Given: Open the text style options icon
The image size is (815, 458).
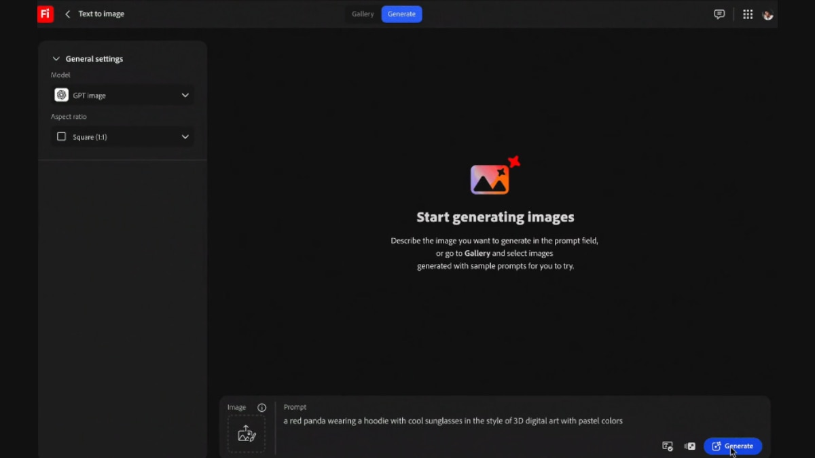Looking at the screenshot, I should (668, 446).
